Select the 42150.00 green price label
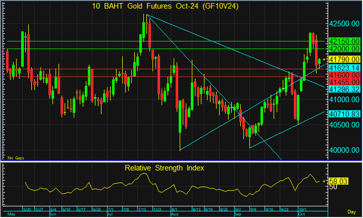The height and width of the screenshot is (218, 363). click(345, 41)
